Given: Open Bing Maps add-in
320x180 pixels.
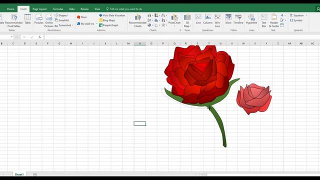Looking at the screenshot, I should (x=107, y=20).
